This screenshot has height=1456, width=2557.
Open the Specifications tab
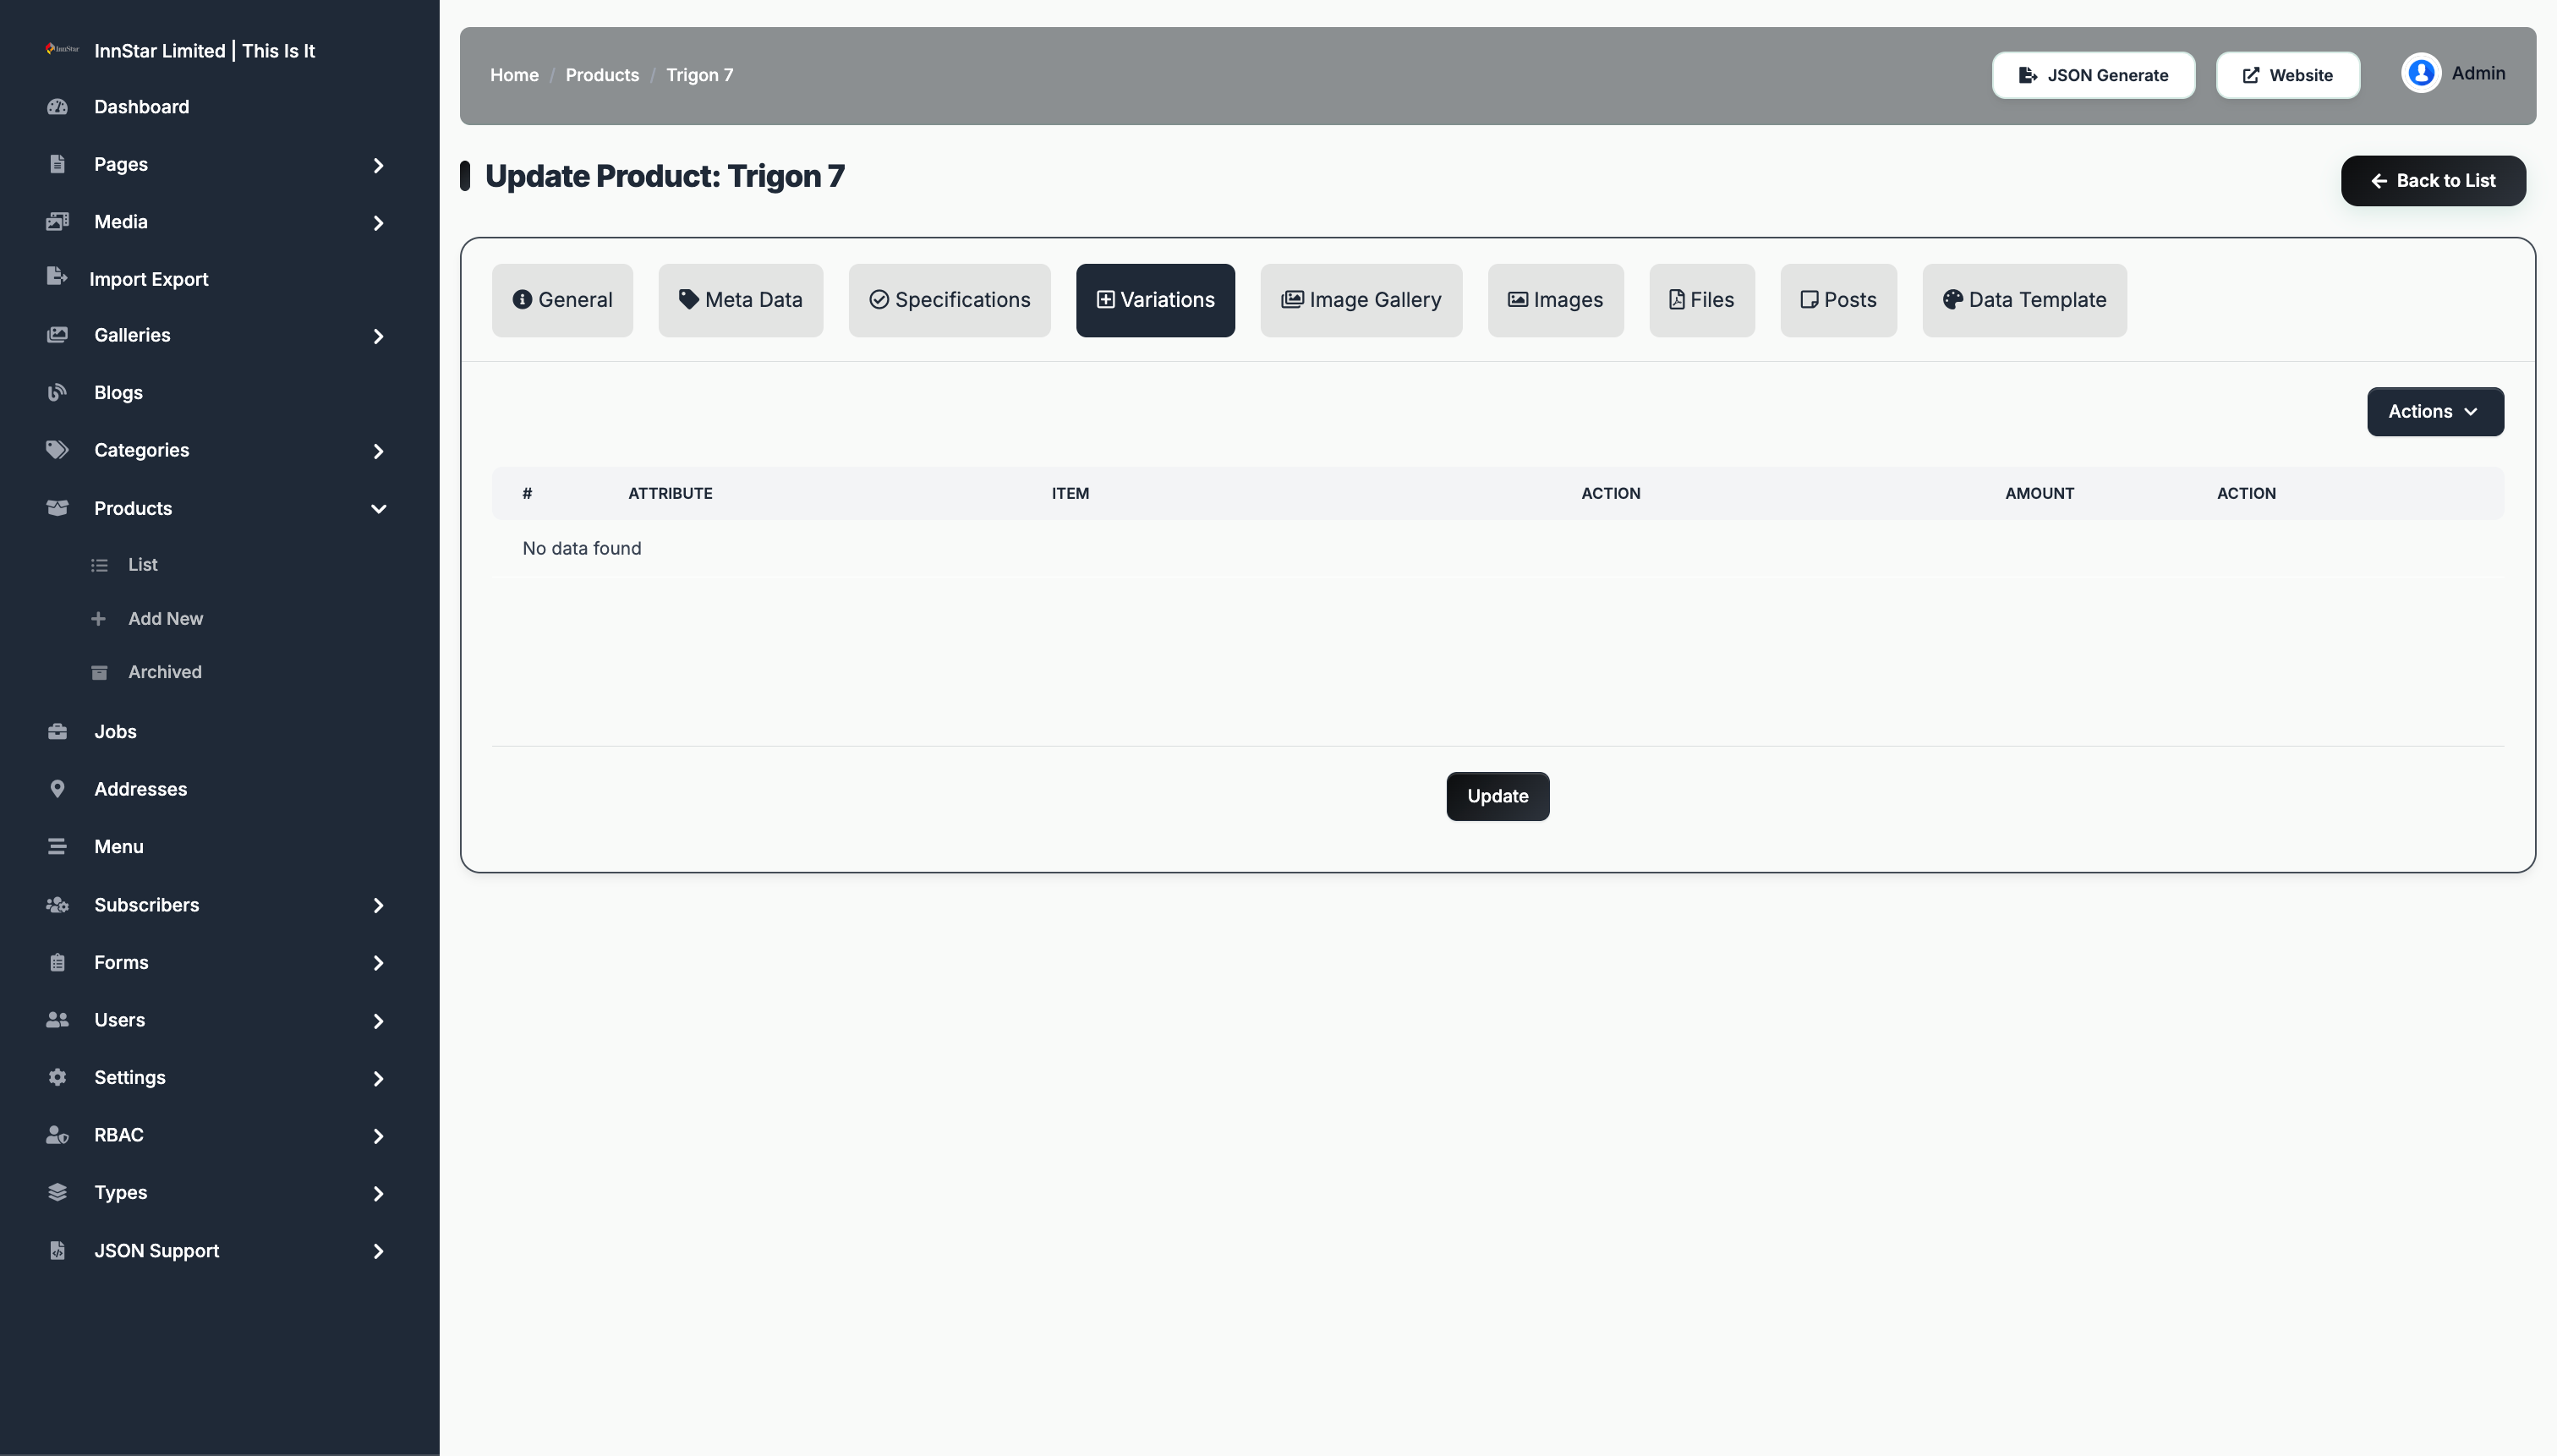[x=949, y=300]
